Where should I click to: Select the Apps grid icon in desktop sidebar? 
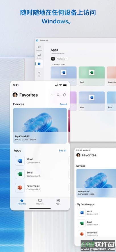tap(39, 64)
